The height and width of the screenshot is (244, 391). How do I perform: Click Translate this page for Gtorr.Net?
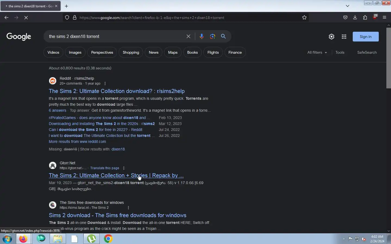(x=105, y=168)
